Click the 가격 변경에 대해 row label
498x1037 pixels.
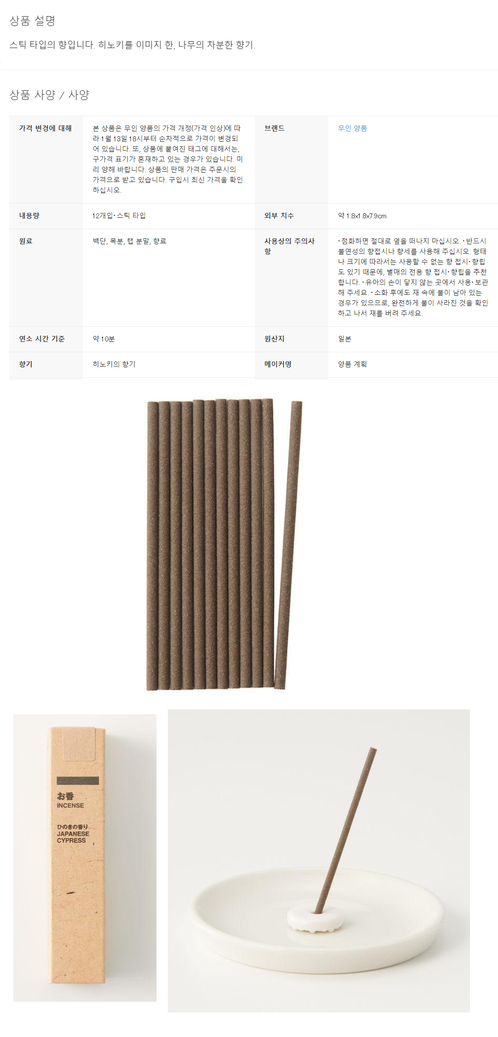(x=45, y=128)
